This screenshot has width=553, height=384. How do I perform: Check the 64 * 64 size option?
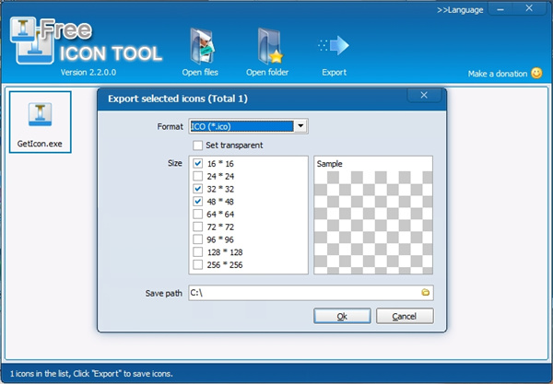[197, 214]
